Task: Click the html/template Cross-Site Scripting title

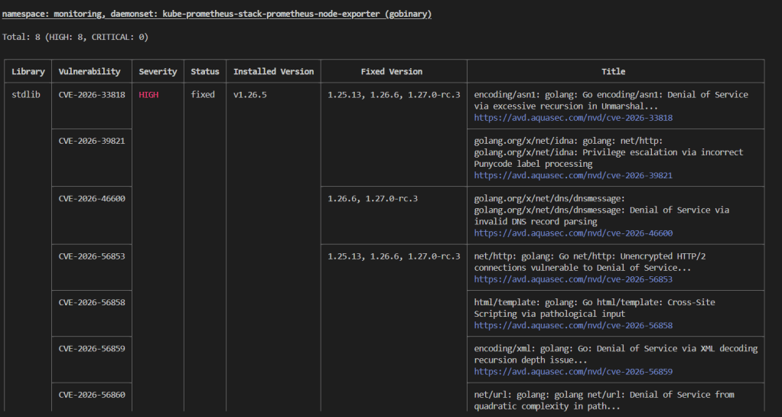Action: (x=595, y=308)
